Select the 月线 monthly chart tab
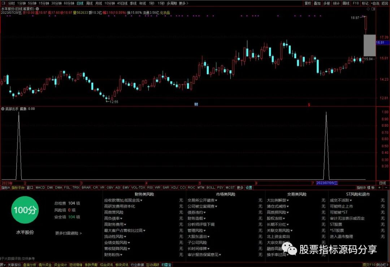This screenshot has width=390, height=267. click(x=99, y=3)
